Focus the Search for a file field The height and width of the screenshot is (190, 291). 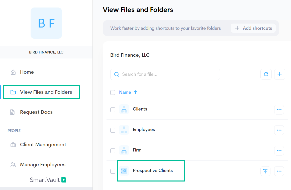click(165, 74)
